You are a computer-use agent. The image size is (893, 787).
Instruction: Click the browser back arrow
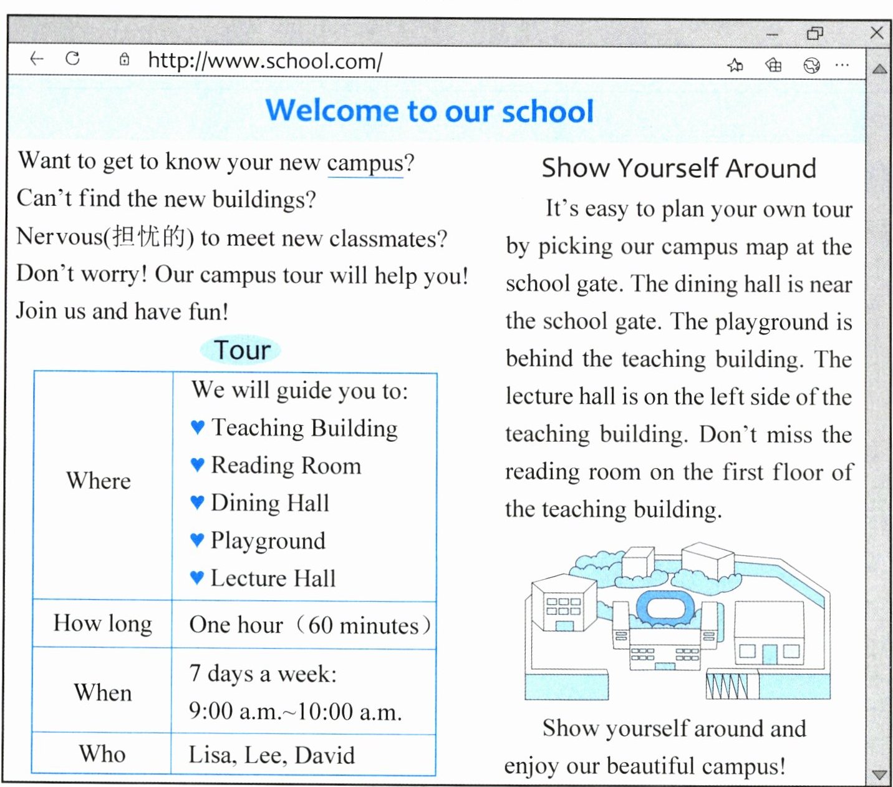coord(37,59)
